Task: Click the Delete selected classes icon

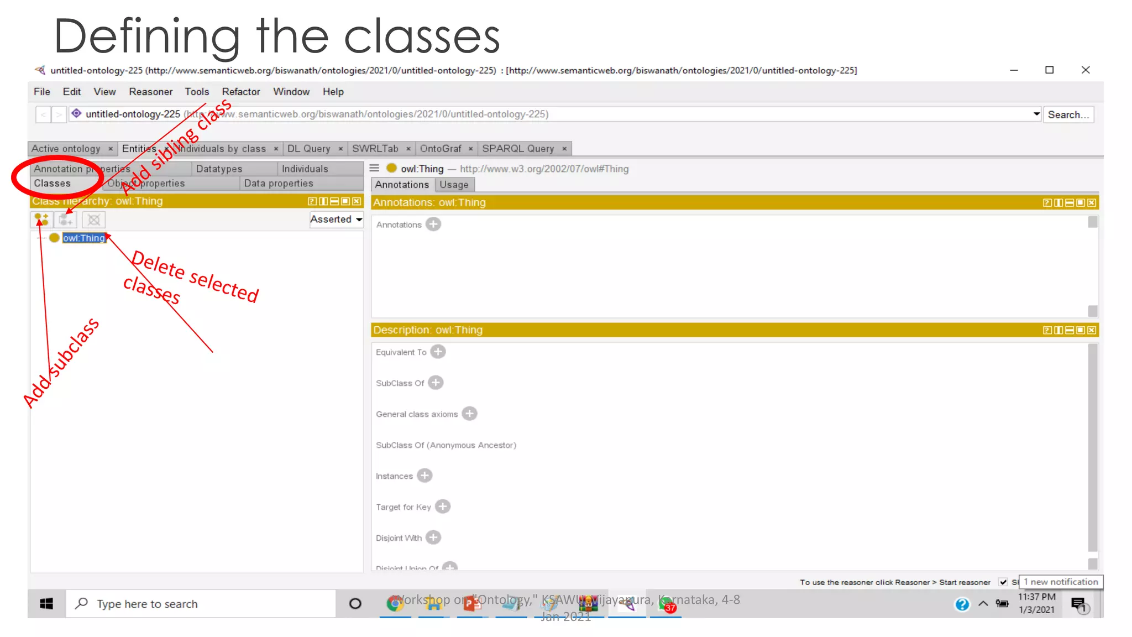Action: [94, 220]
